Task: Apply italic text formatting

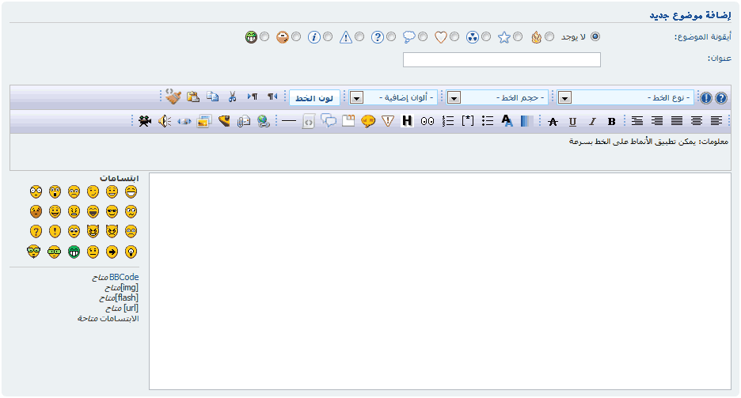Action: [x=591, y=121]
